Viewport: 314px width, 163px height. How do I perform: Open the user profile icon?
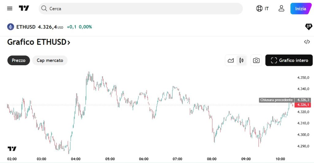coord(281,9)
